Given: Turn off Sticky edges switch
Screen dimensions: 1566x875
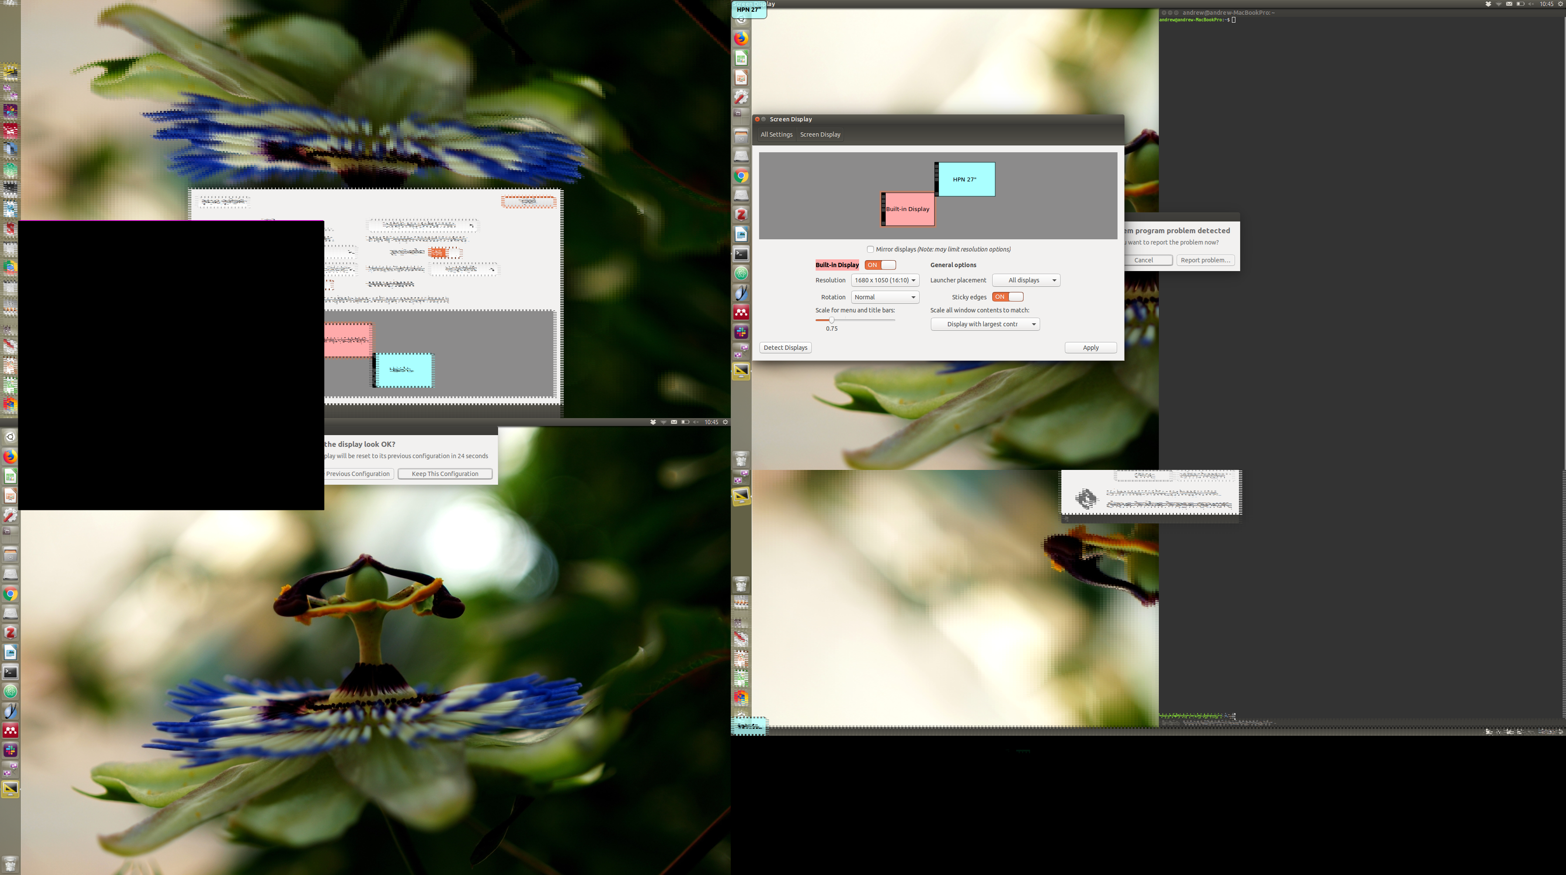Looking at the screenshot, I should click(x=1007, y=297).
